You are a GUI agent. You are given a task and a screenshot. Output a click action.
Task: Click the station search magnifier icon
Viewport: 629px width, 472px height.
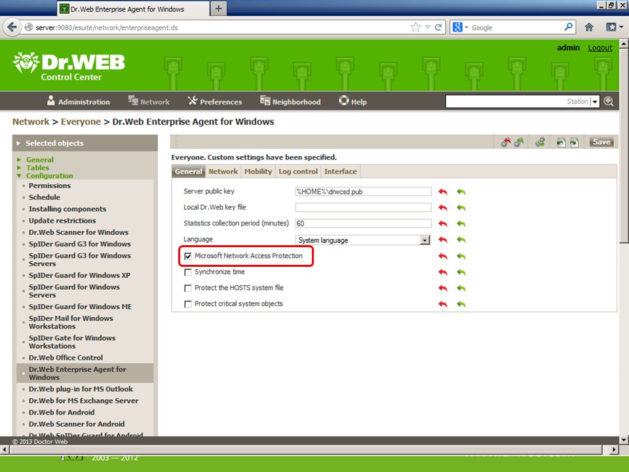(609, 102)
